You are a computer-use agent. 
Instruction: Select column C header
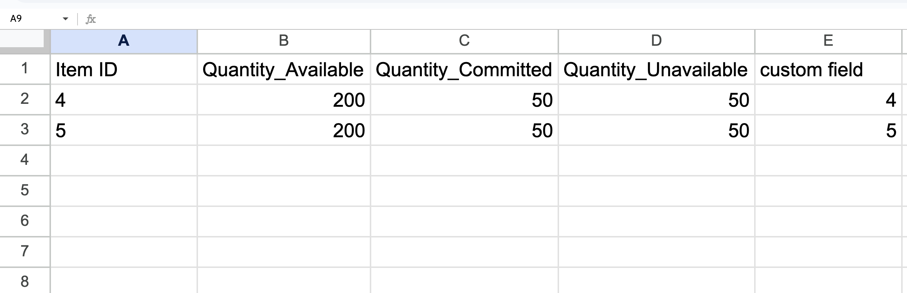click(x=464, y=41)
